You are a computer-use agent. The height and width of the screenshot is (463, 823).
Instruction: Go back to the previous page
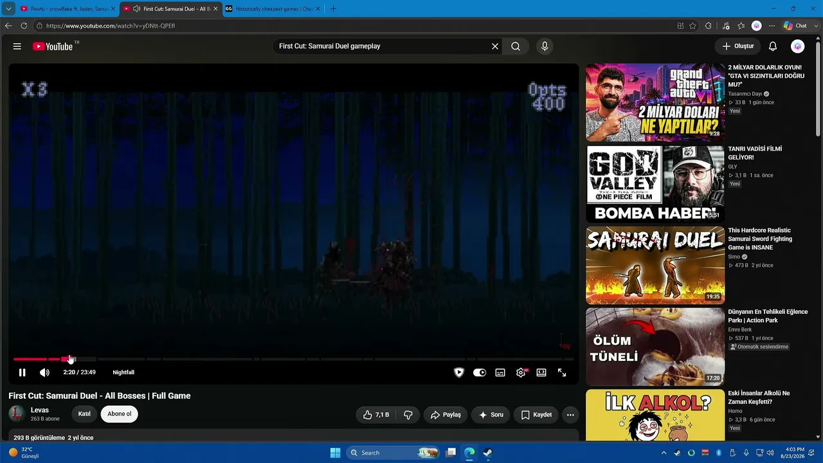8,26
